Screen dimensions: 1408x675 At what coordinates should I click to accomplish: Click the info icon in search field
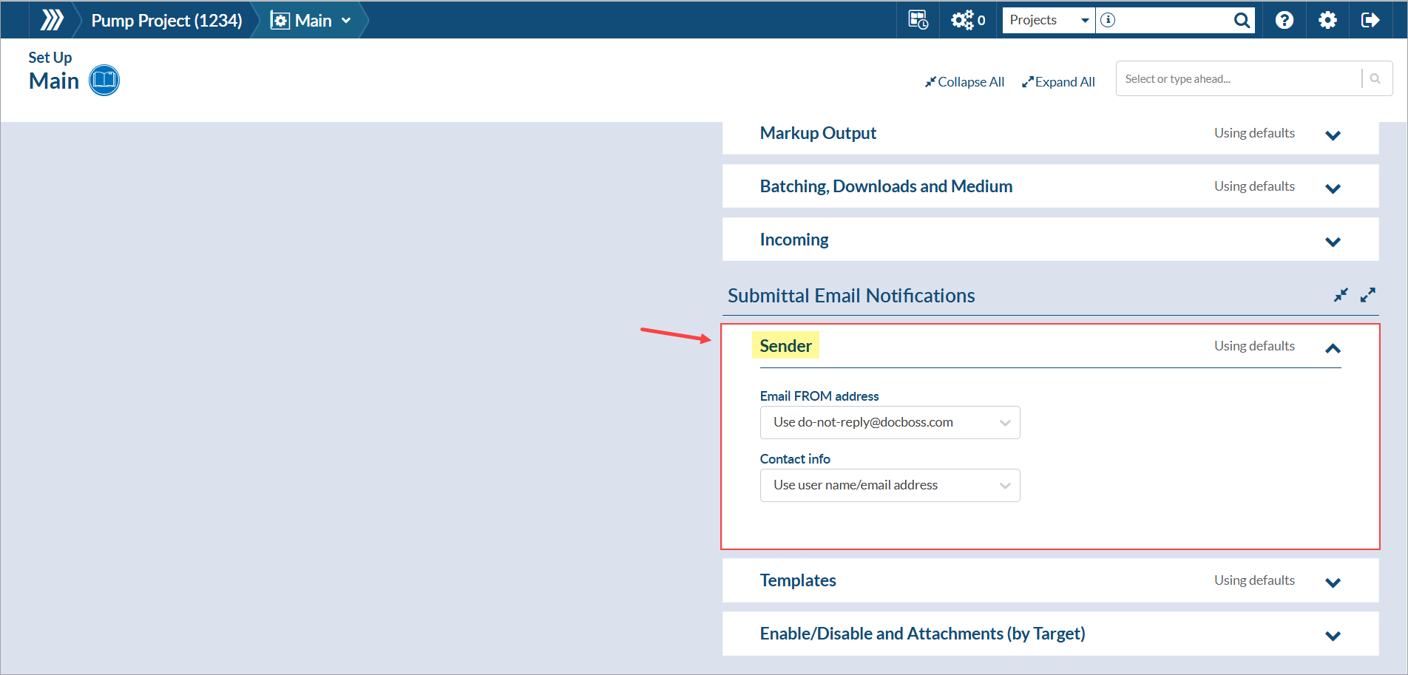(x=1108, y=20)
